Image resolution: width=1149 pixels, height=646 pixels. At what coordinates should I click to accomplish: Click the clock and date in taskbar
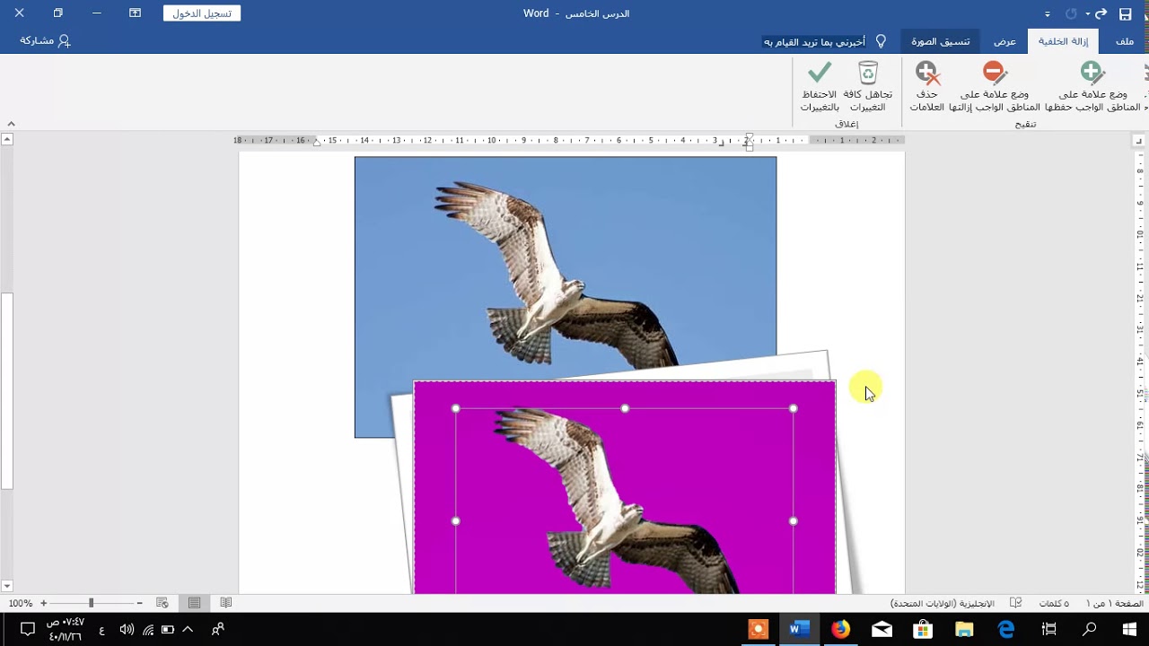65,629
